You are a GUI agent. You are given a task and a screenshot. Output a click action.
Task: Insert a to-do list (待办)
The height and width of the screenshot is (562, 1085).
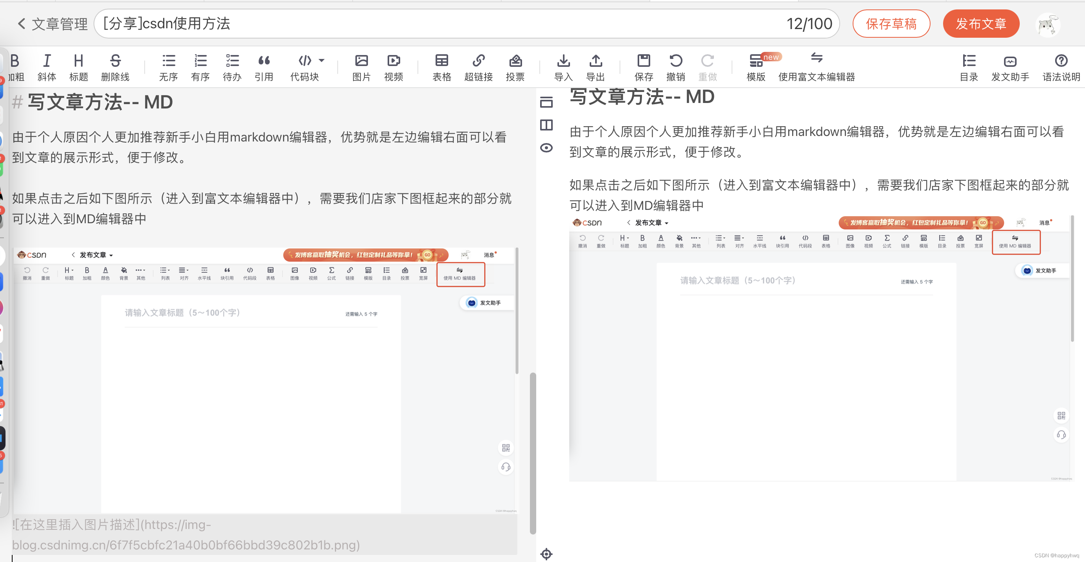[x=232, y=67]
